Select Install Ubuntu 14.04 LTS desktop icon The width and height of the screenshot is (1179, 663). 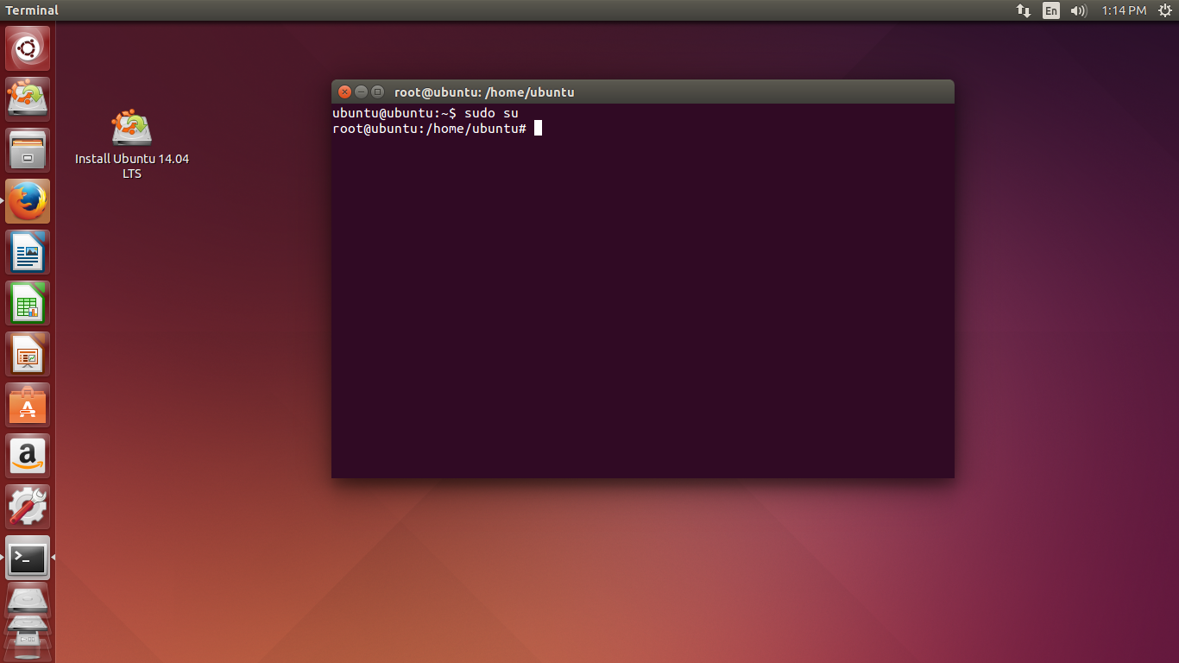(132, 144)
